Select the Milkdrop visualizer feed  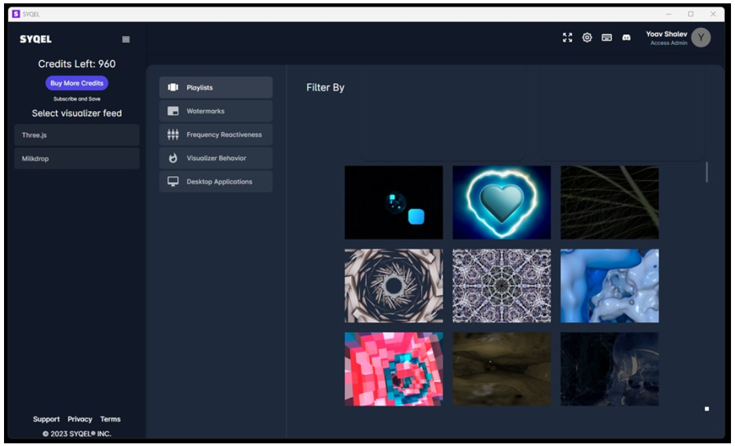[77, 158]
